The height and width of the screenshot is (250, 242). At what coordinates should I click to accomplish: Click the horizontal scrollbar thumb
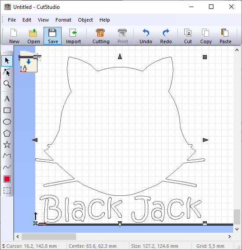click(x=49, y=236)
